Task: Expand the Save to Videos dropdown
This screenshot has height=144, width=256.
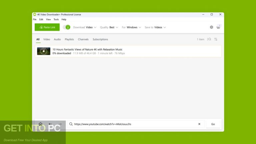Action: point(155,27)
